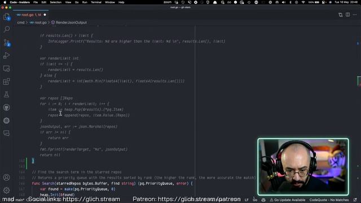
Task: Click the date and time in menu bar
Action: [346, 2]
